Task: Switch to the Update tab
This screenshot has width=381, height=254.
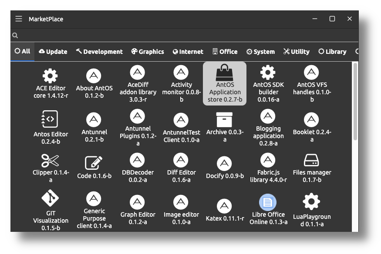Action: click(53, 52)
